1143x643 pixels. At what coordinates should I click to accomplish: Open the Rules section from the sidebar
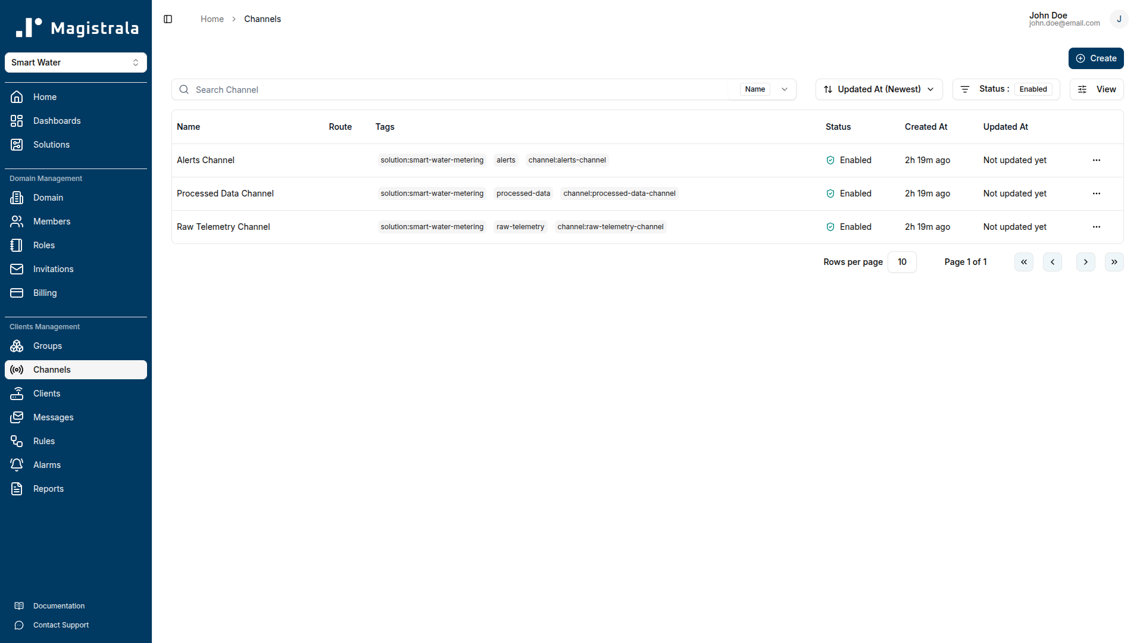pyautogui.click(x=43, y=441)
